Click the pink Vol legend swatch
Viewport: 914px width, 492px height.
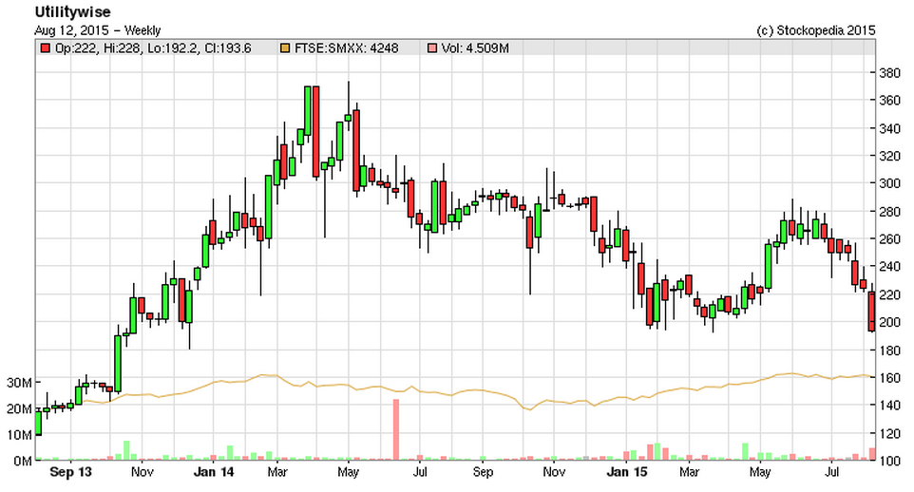click(432, 48)
